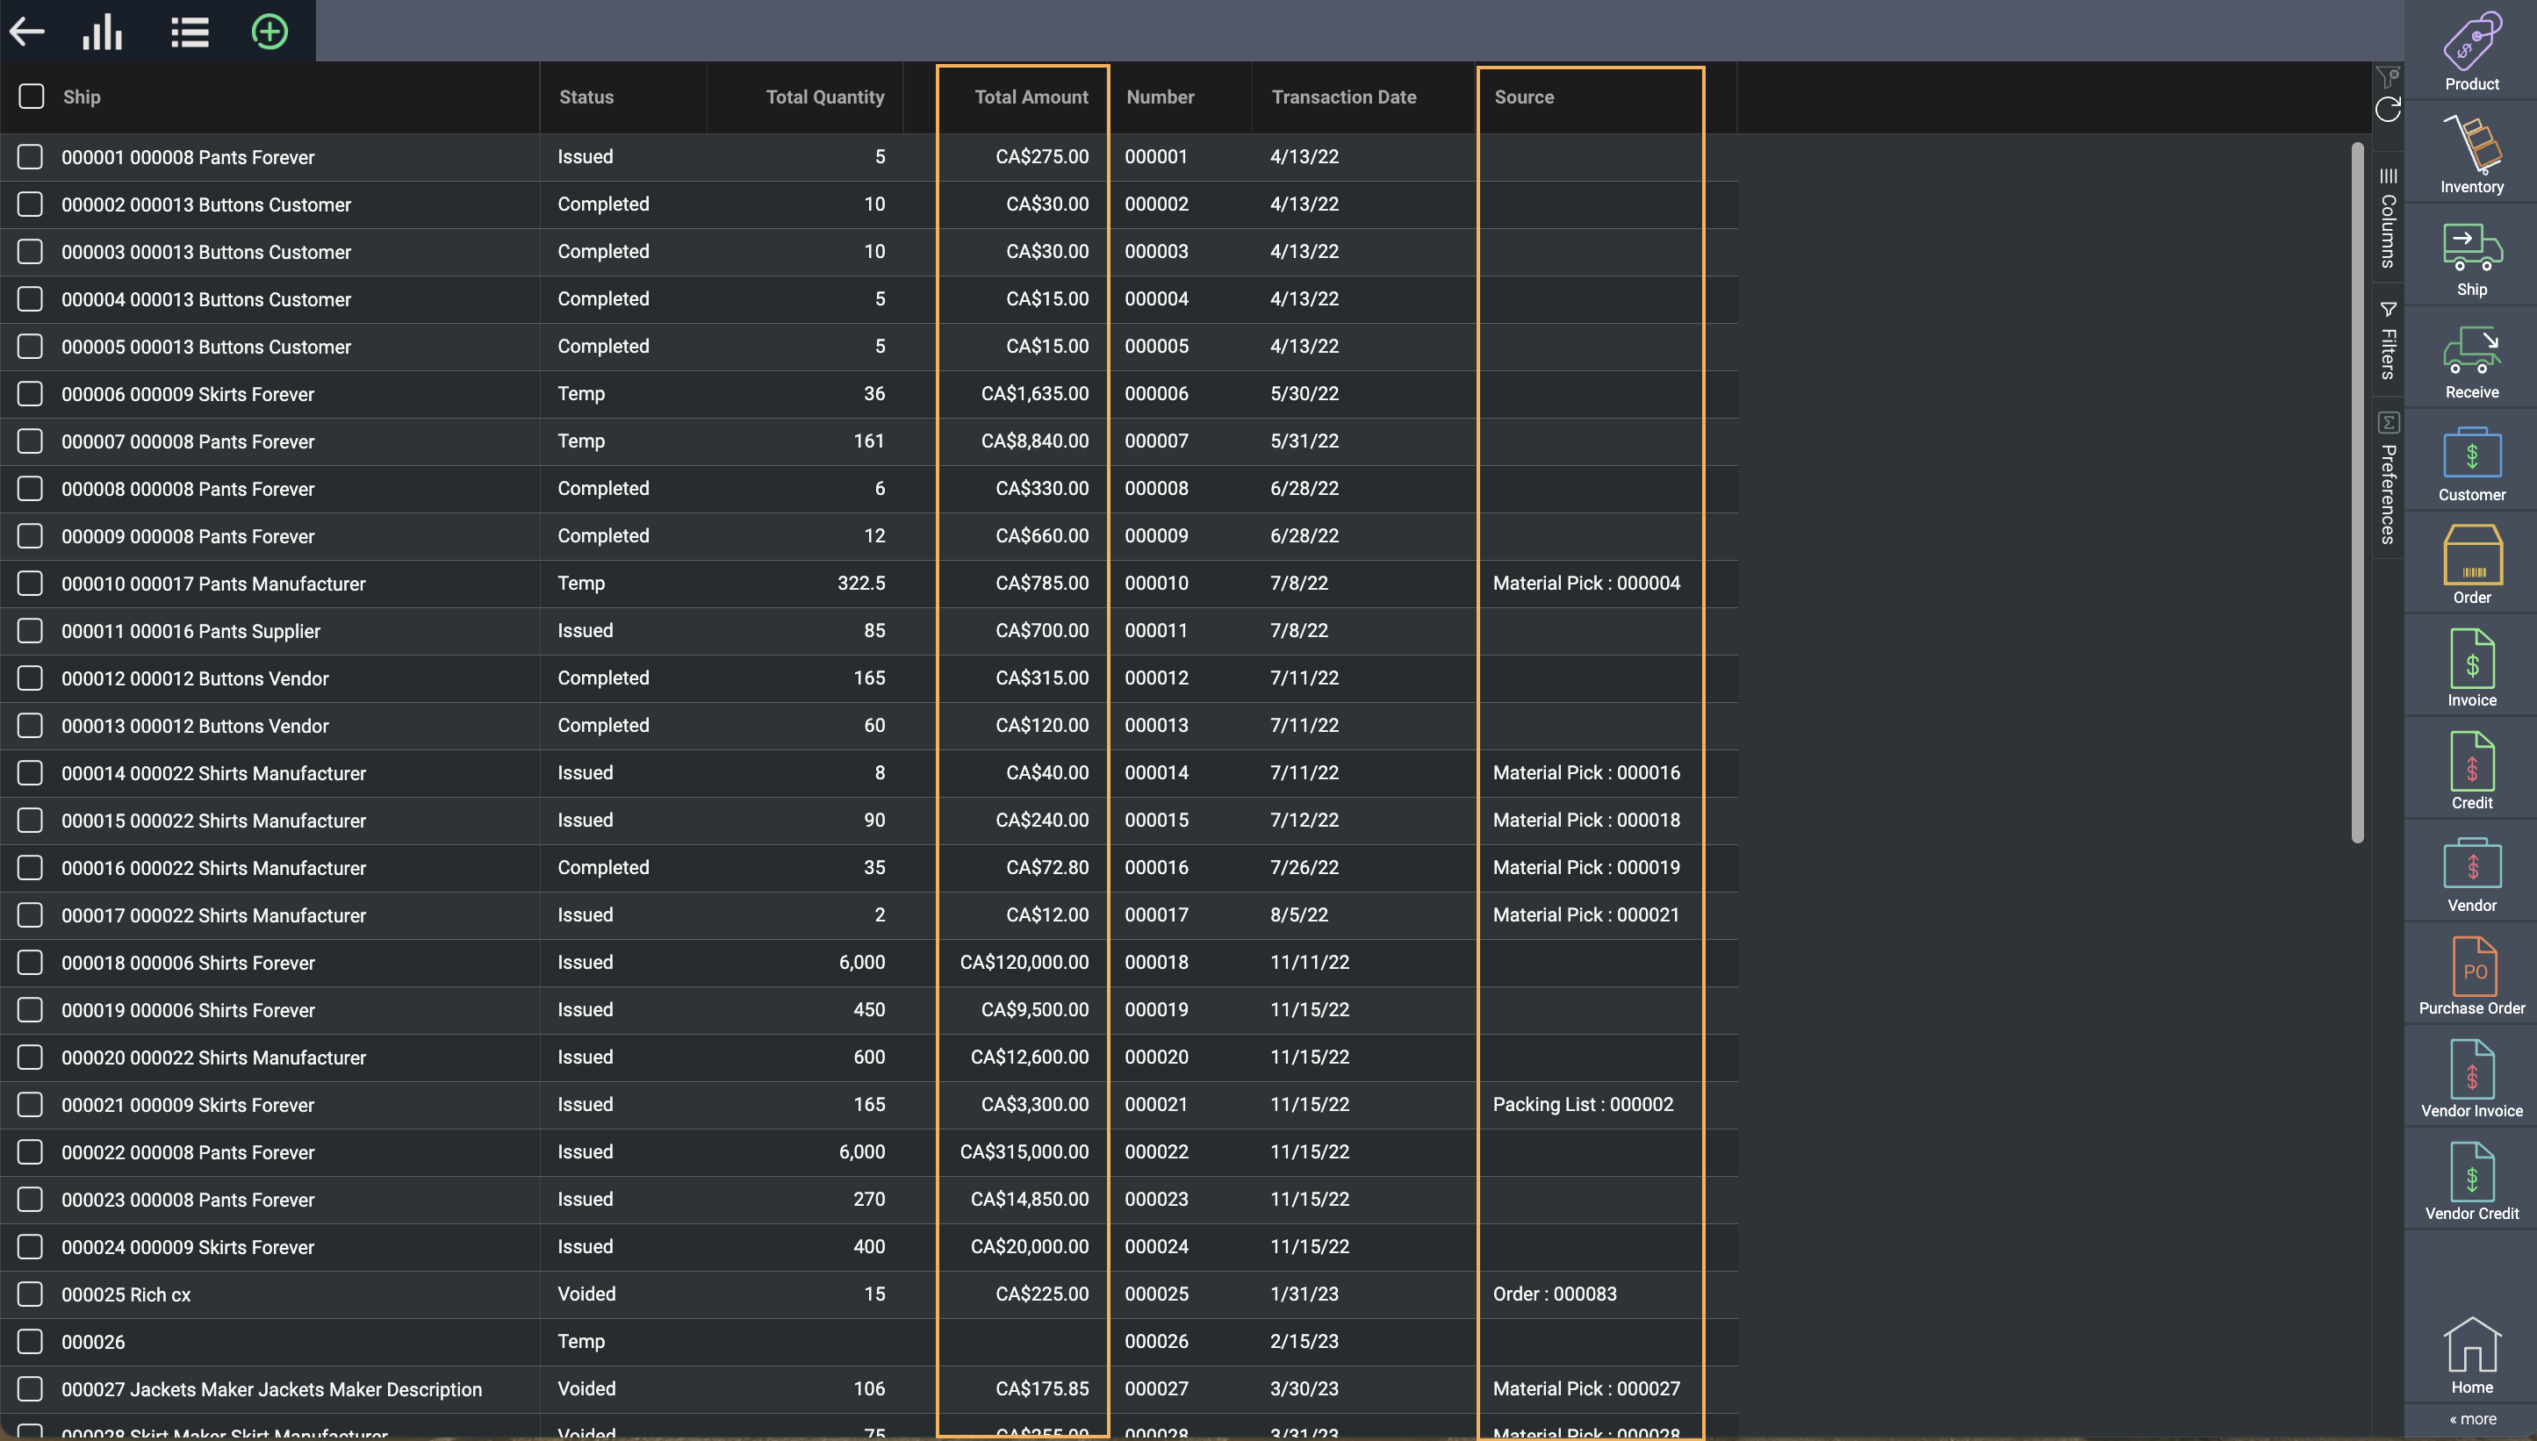
Task: Click the refresh icon near grid header
Action: [2388, 110]
